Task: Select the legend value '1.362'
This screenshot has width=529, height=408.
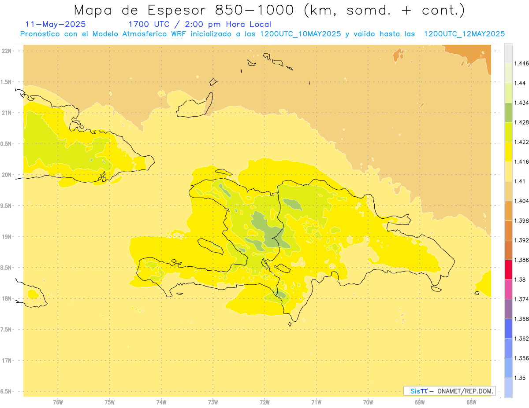Action: tap(521, 338)
